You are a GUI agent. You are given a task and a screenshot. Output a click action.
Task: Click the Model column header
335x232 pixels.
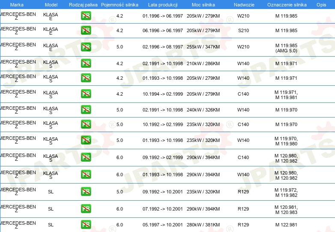click(x=51, y=5)
